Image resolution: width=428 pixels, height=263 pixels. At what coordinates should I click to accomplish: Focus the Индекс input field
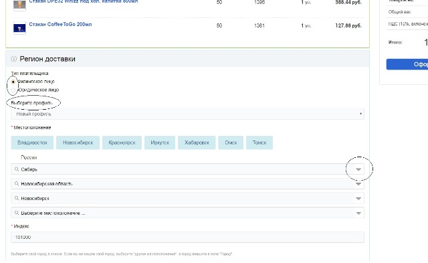(187, 237)
